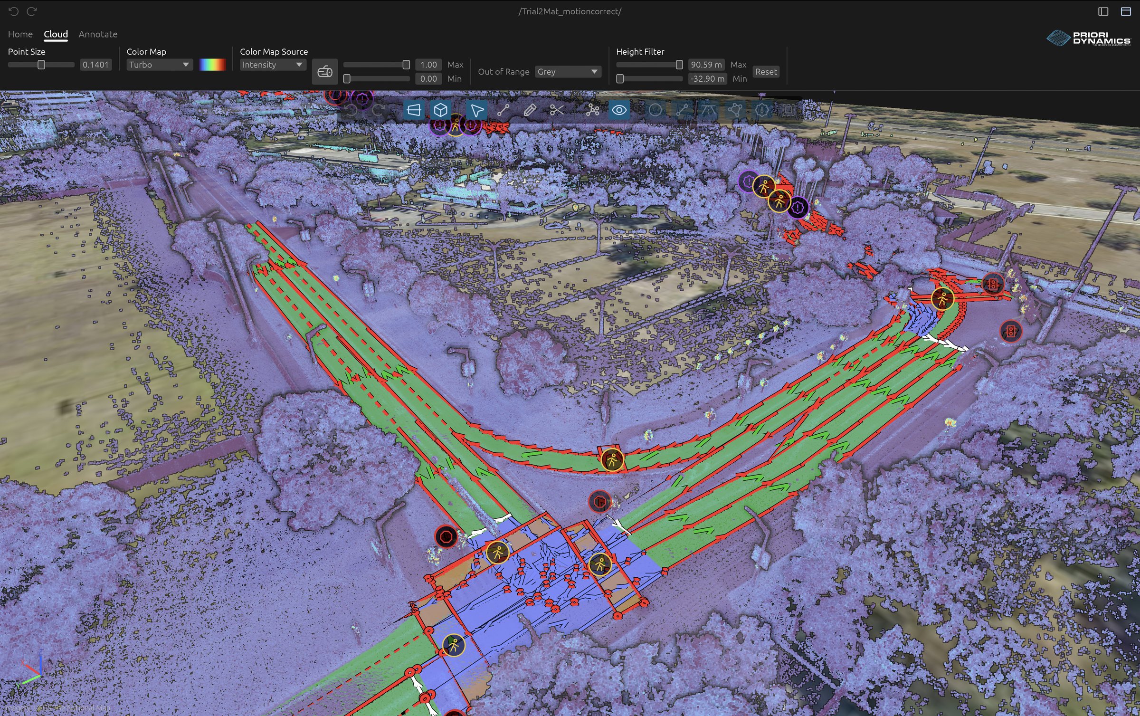Open the Turbo color map dropdown

pyautogui.click(x=160, y=65)
